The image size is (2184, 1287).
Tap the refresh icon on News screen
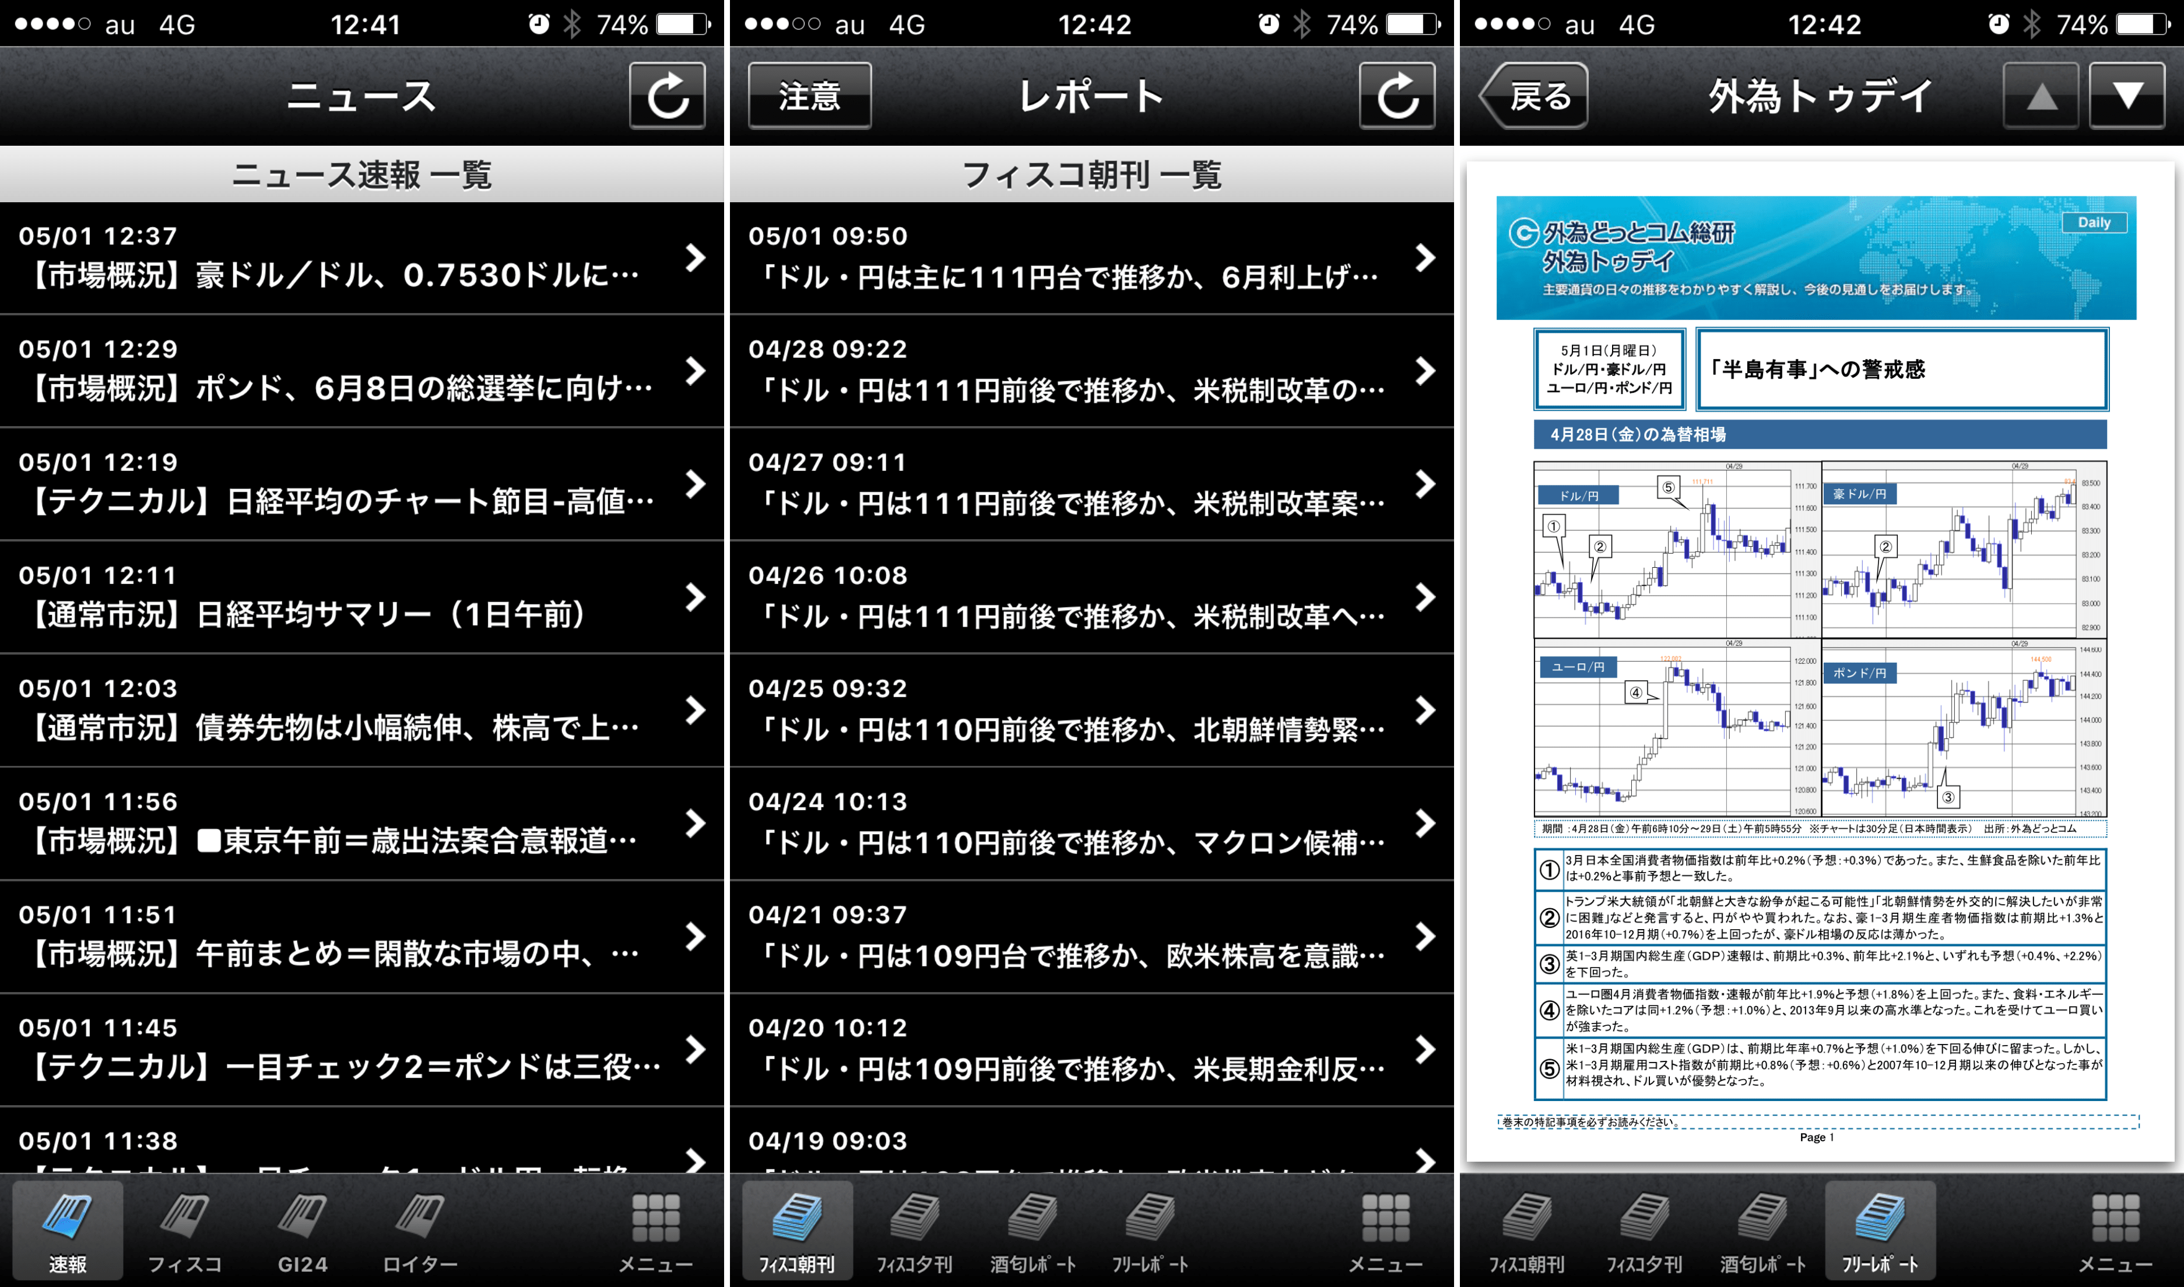coord(667,96)
